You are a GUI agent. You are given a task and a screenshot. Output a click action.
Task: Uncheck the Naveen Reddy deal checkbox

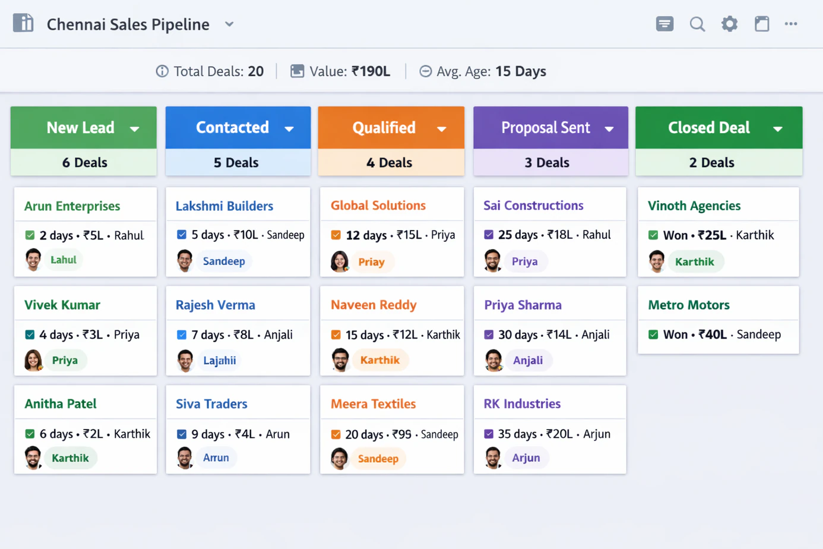(336, 335)
